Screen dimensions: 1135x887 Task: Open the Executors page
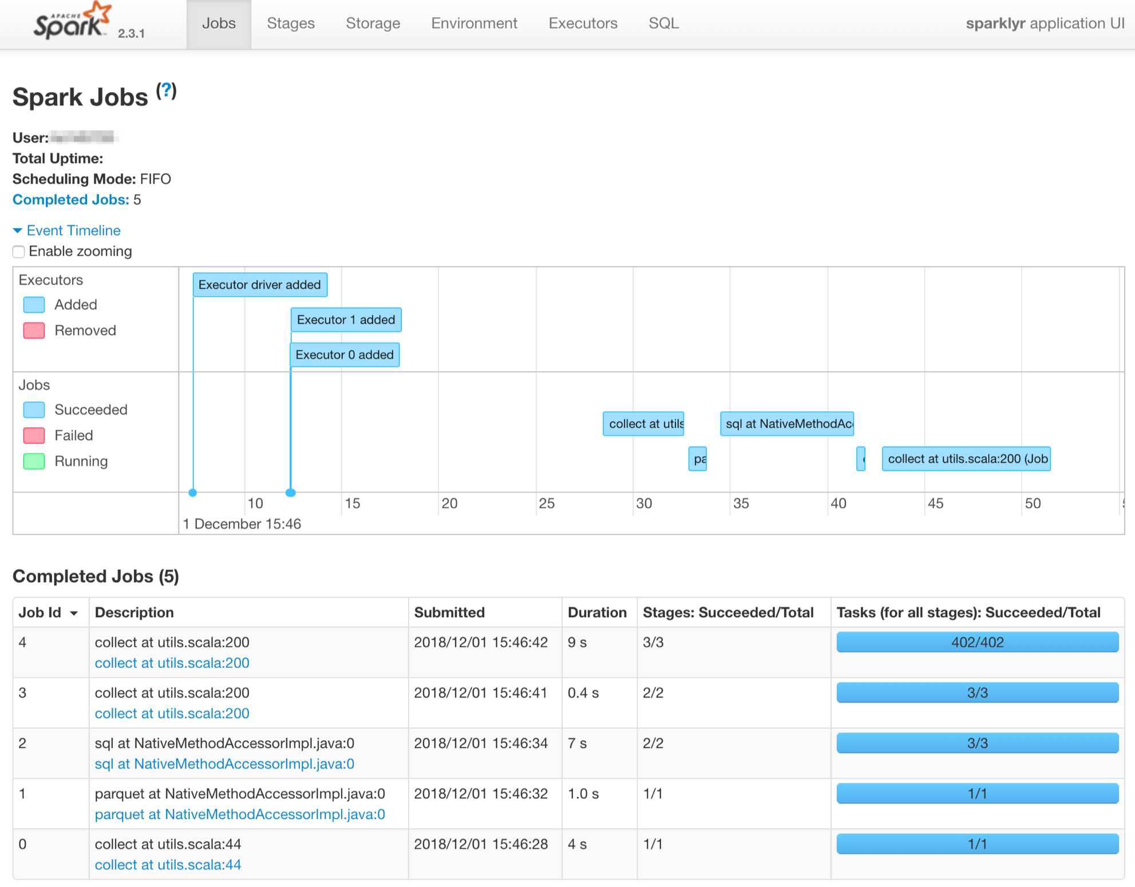click(582, 23)
